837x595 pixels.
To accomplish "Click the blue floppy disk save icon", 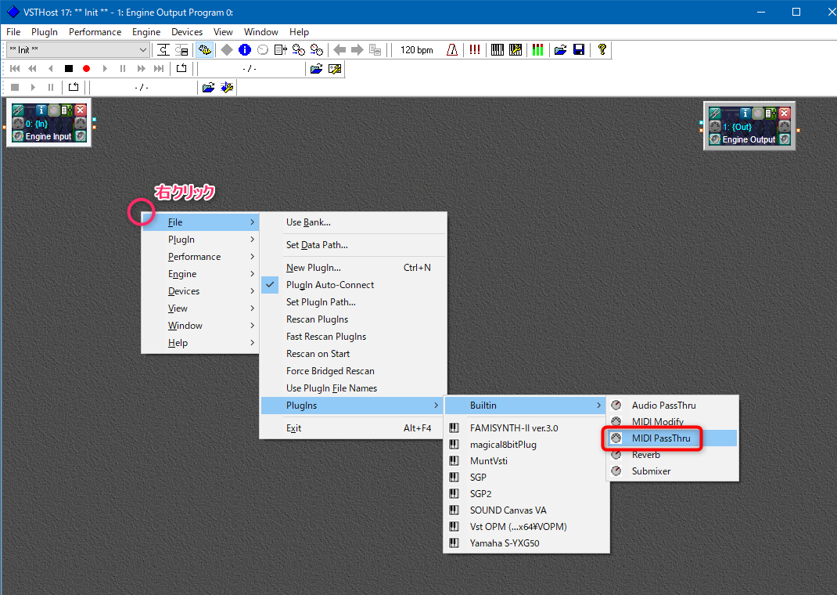I will coord(579,49).
